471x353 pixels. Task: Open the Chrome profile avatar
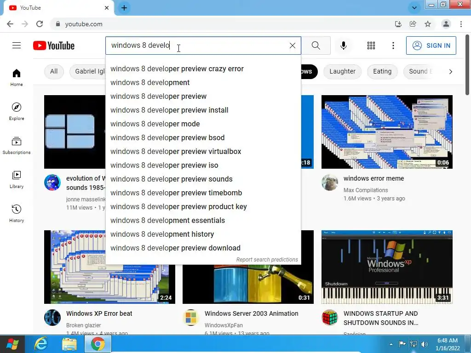coord(446,24)
